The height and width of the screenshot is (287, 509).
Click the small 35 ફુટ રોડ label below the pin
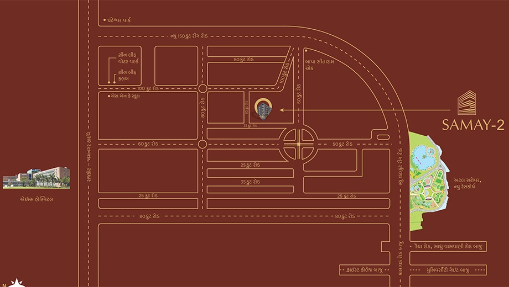pos(250,126)
